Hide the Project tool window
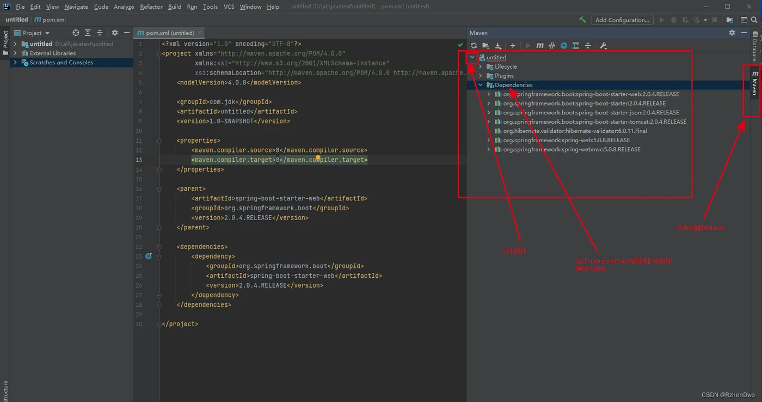This screenshot has width=762, height=402. click(x=126, y=33)
